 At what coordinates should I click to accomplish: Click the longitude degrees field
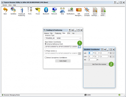coord(91,57)
